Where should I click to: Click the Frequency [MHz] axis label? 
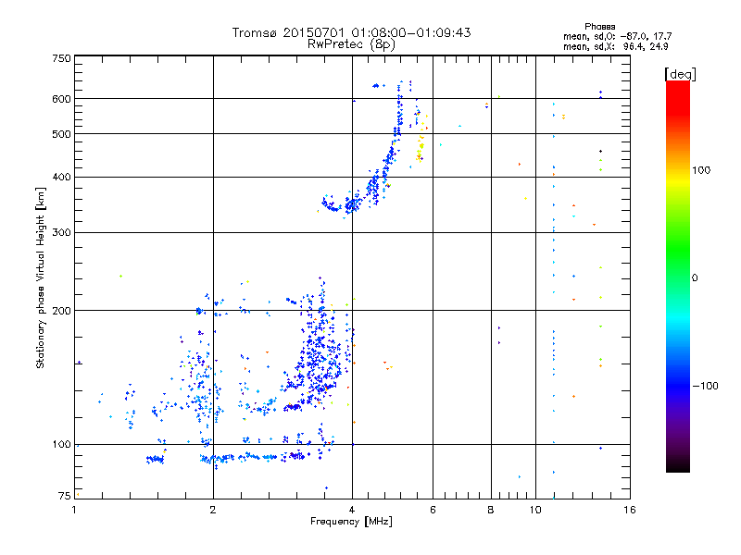[351, 522]
